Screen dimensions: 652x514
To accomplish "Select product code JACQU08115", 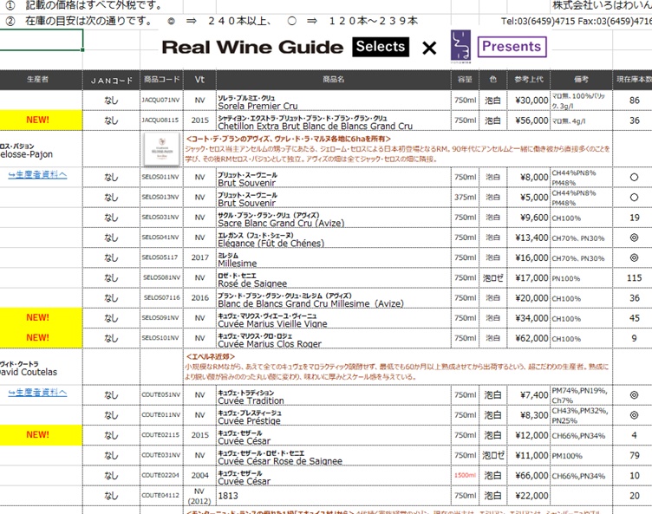I will pos(162,120).
